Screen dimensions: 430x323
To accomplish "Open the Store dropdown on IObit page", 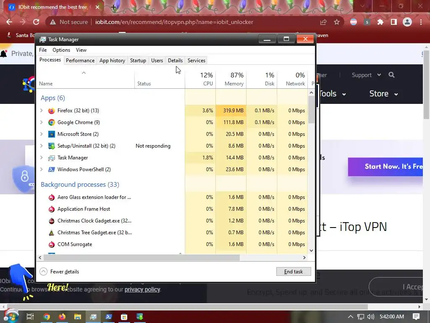I will click(383, 94).
